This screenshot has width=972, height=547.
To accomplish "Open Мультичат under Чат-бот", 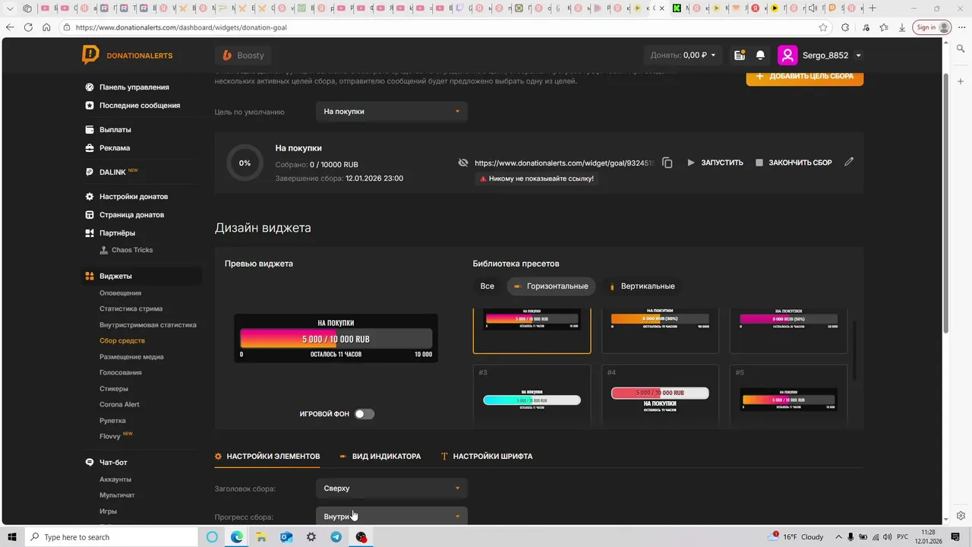I will (117, 495).
